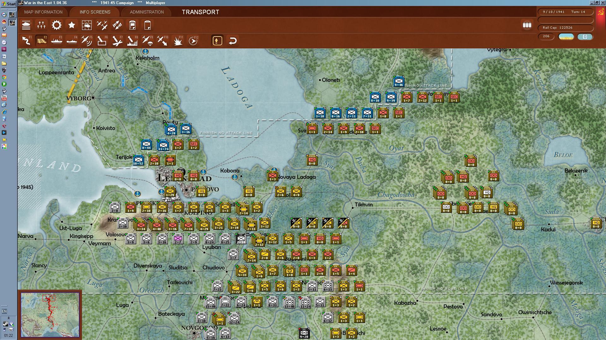Enable F7 Bomb airfield mode

(117, 41)
